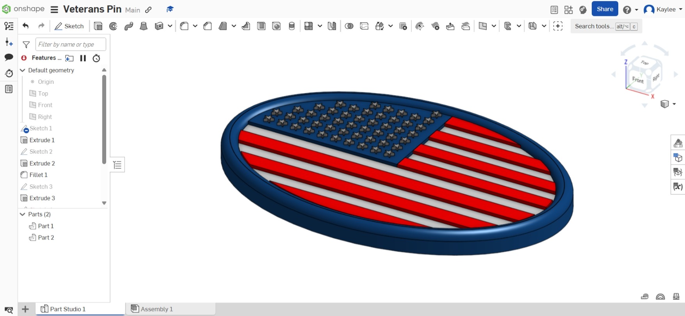This screenshot has height=316, width=685.
Task: Expand the Thicken tool dropdown arrow
Action: pyautogui.click(x=170, y=26)
